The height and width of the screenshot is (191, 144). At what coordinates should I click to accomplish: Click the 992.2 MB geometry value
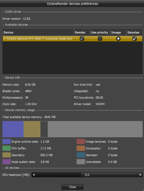pyautogui.click(x=46, y=155)
